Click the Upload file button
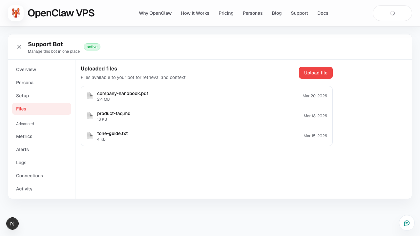The image size is (420, 236). click(x=316, y=72)
